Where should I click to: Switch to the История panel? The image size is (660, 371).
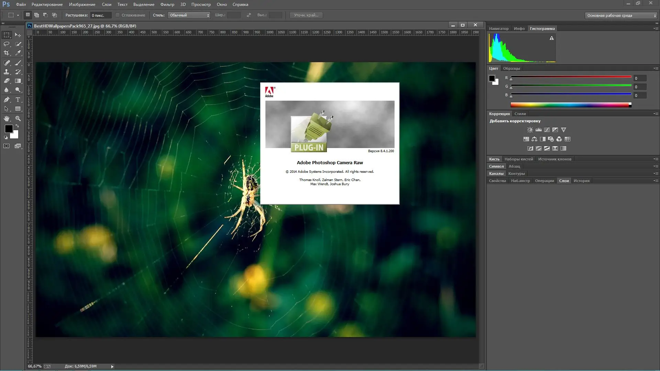coord(581,180)
